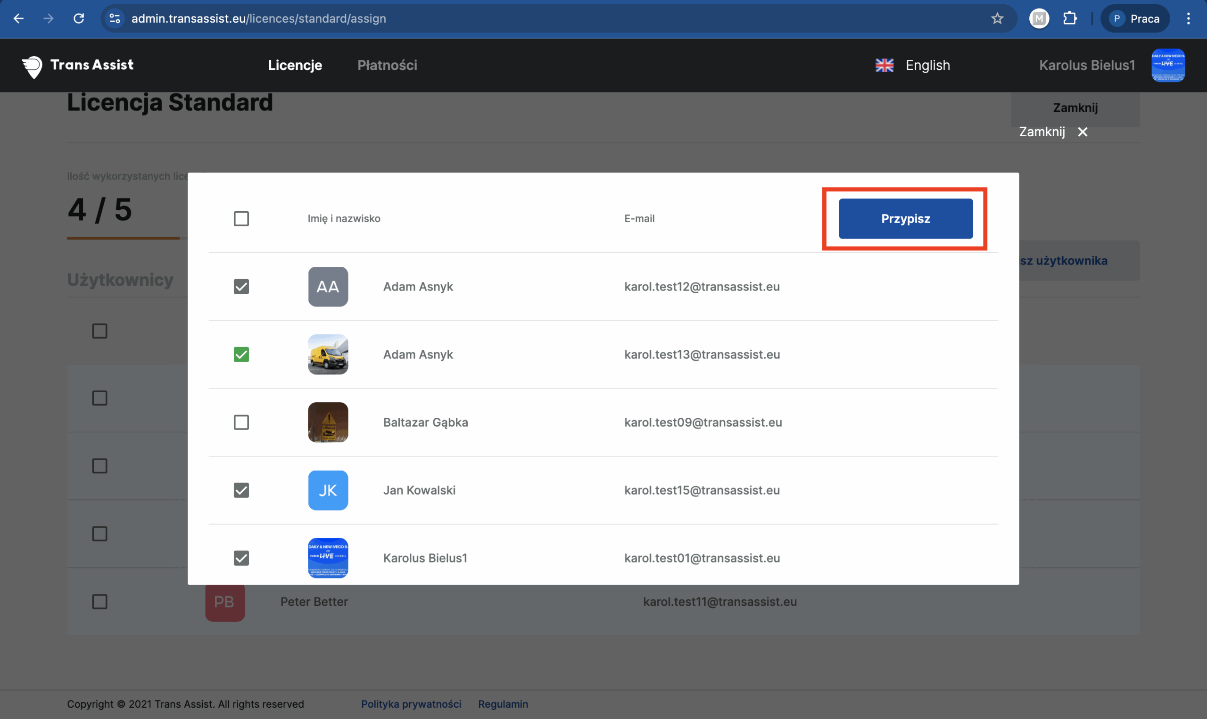The image size is (1207, 719).
Task: Click Karolus Bielus1 profile avatar in header
Action: pos(1168,66)
